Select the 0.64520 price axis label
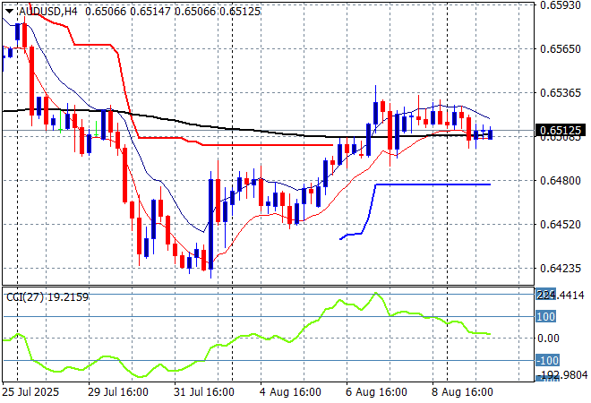The image size is (591, 403). tap(561, 224)
